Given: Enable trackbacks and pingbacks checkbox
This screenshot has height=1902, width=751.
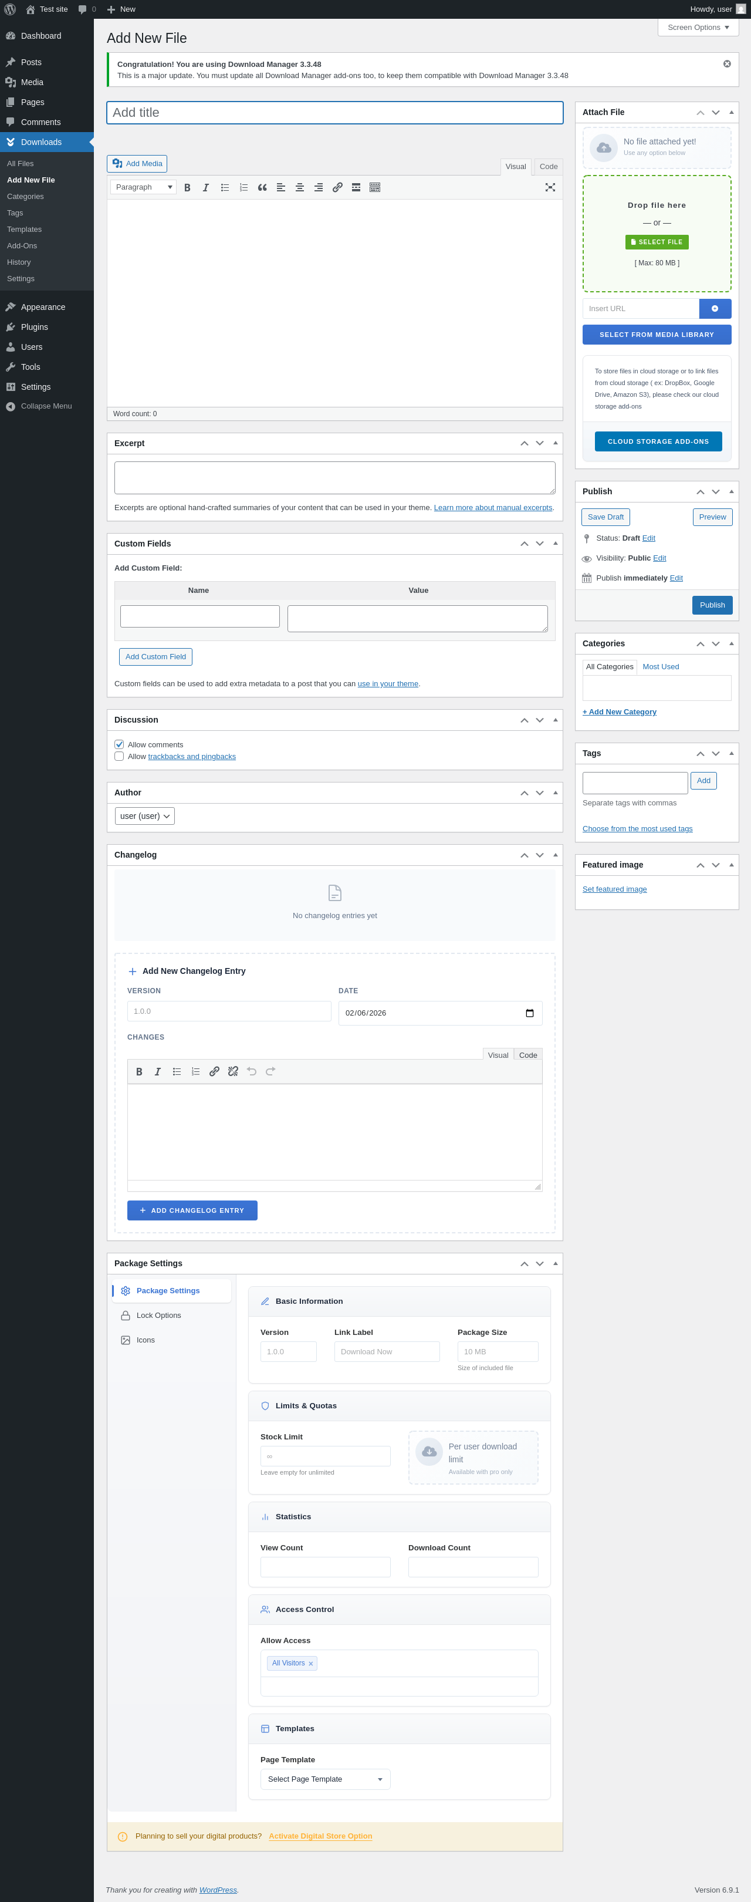Looking at the screenshot, I should (119, 756).
